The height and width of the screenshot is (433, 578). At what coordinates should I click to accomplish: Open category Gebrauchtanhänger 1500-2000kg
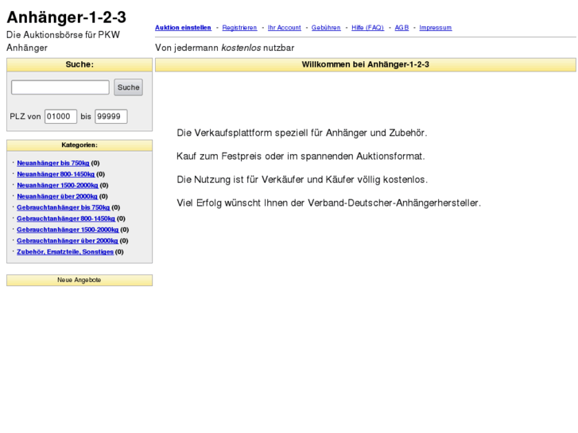pyautogui.click(x=68, y=230)
